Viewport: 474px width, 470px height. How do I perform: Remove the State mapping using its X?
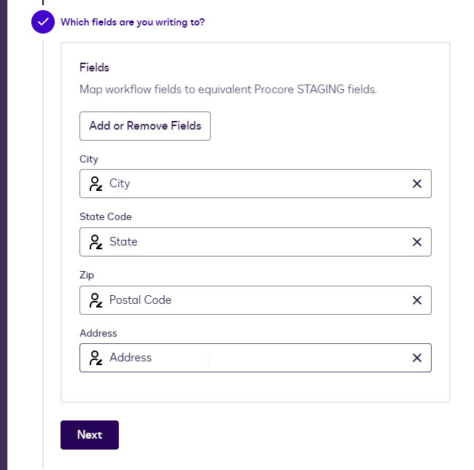coord(417,242)
